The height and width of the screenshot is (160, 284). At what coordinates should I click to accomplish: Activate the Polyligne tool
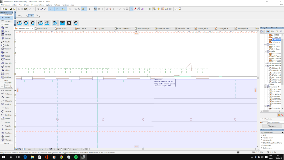coord(7,115)
